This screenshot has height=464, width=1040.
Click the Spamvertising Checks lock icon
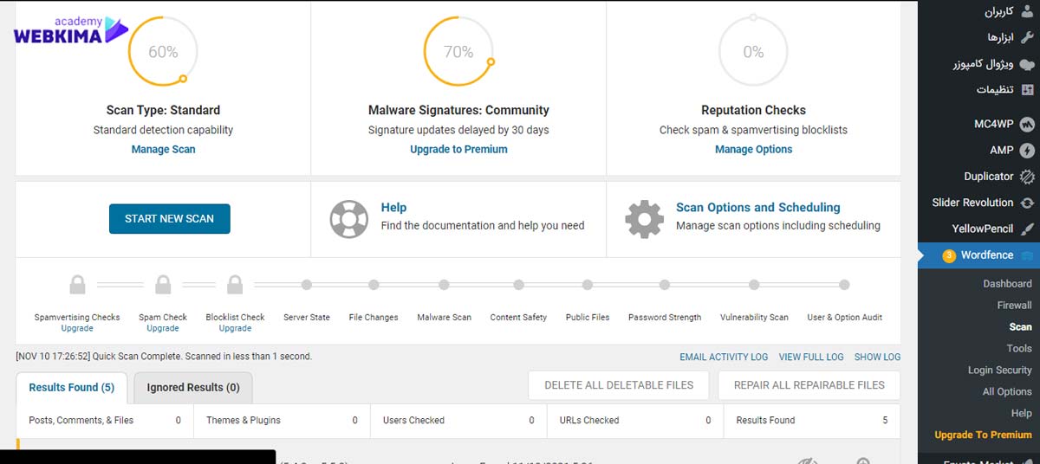pos(77,285)
